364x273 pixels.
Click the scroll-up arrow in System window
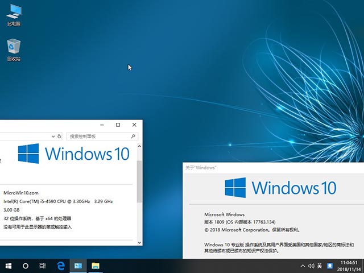[x=139, y=146]
